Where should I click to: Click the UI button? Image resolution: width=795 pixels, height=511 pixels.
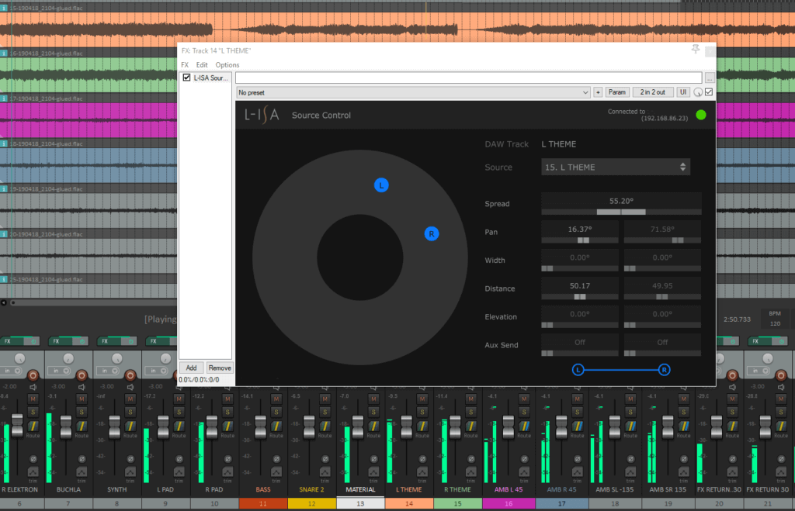pos(683,92)
